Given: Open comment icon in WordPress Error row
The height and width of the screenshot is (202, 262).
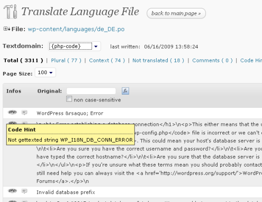Looking at the screenshot, I should [x=24, y=113].
